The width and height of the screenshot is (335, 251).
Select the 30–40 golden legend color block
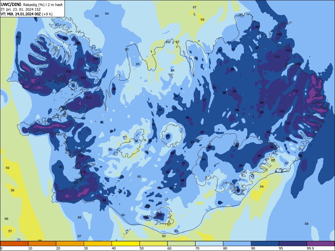pyautogui.click(x=98, y=244)
